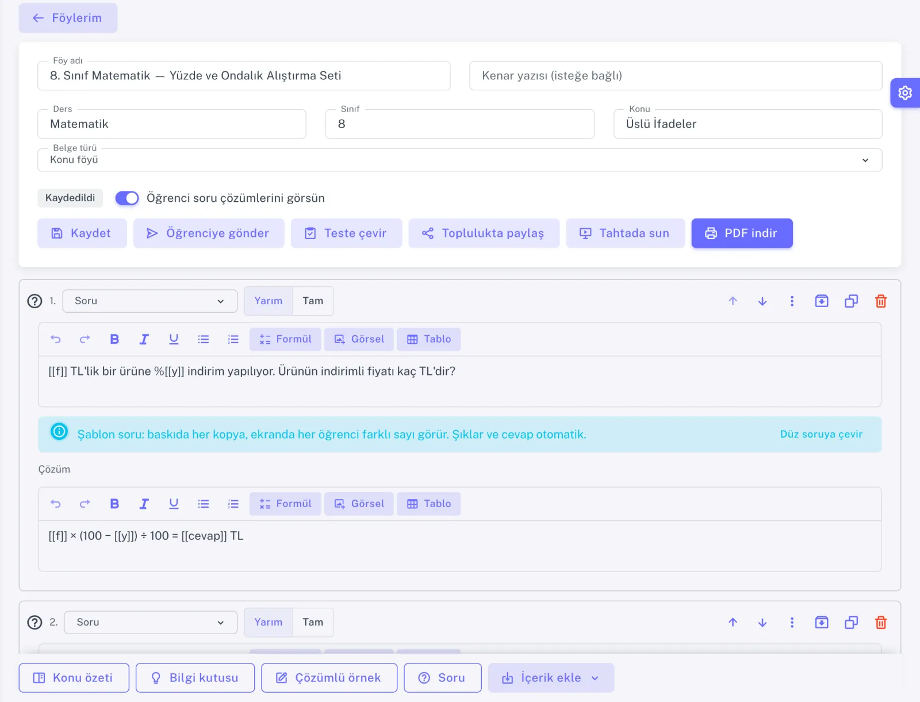Add a Konu özeti block

[x=74, y=678]
